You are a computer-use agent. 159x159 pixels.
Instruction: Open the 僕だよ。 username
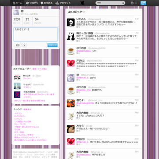pos(81,100)
